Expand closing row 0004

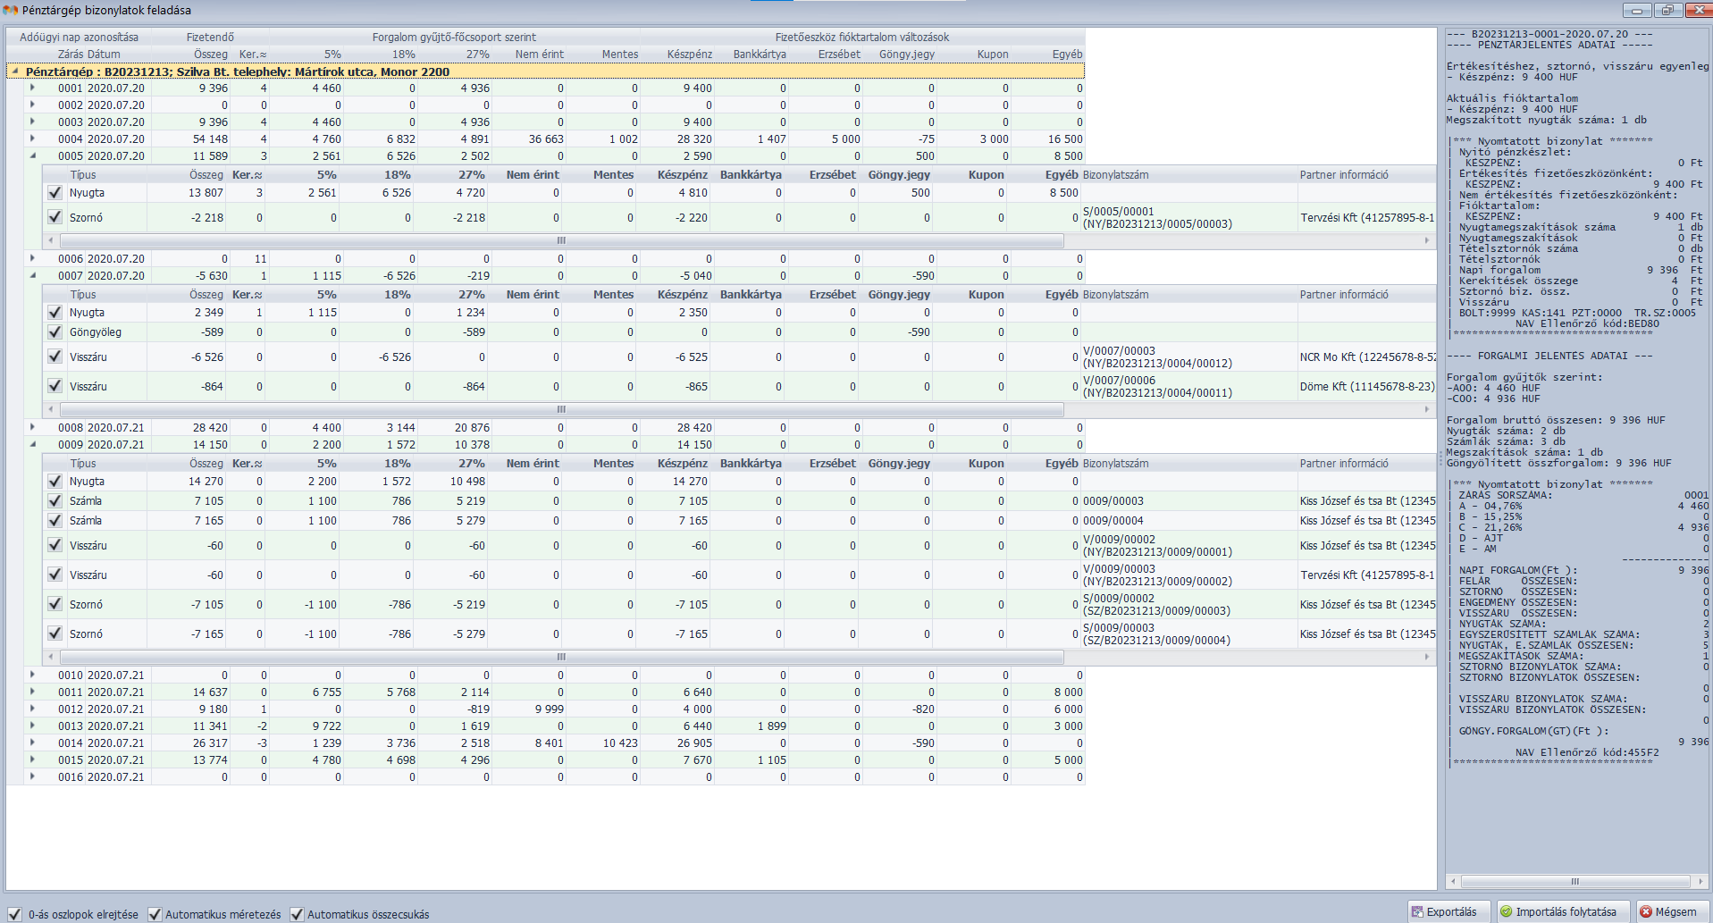[x=33, y=138]
